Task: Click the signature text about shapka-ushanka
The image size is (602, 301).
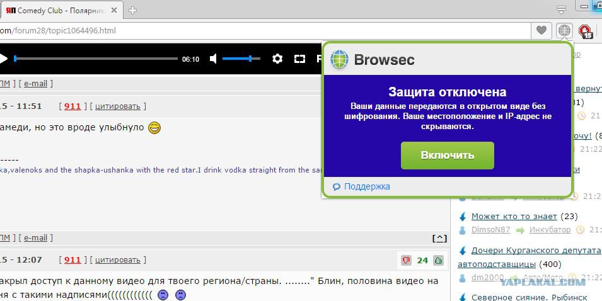Action: (x=161, y=169)
